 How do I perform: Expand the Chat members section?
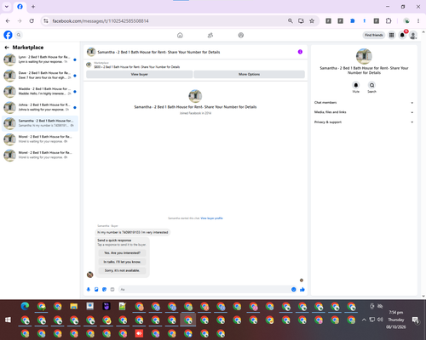pos(364,103)
